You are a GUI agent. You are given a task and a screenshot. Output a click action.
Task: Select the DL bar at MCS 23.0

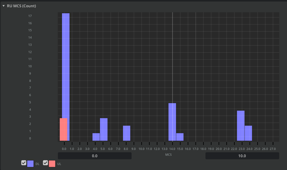pos(240,126)
